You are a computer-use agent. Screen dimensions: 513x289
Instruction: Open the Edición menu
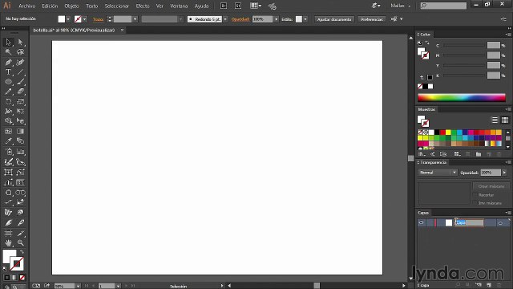(x=50, y=6)
